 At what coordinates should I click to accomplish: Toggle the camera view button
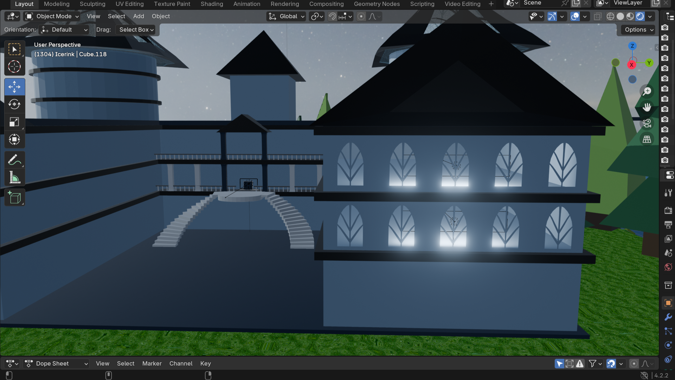[x=647, y=123]
